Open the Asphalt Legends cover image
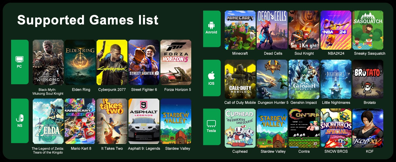The height and width of the screenshot is (162, 396). coord(144,121)
